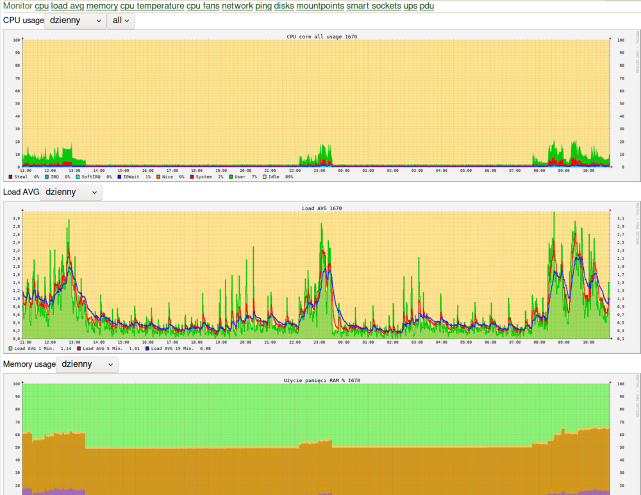This screenshot has width=641, height=495.
Task: Open the CPU core 'all' dropdown
Action: pos(121,21)
